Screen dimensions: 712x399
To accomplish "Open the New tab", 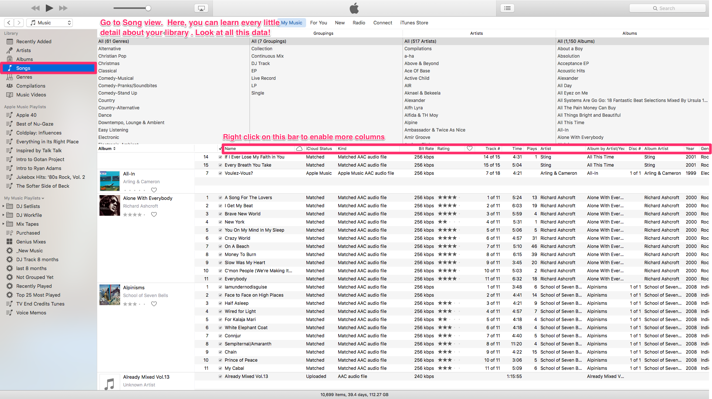I will pyautogui.click(x=340, y=23).
